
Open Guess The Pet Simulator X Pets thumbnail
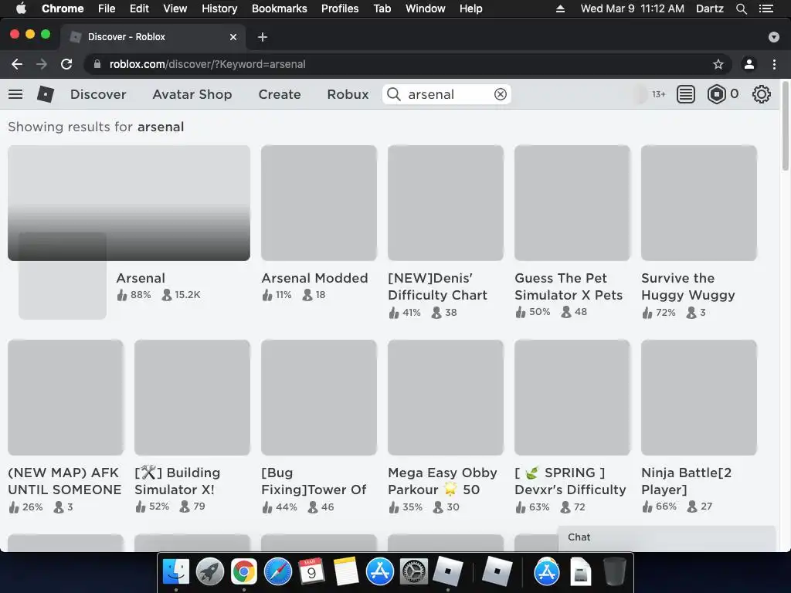(572, 203)
